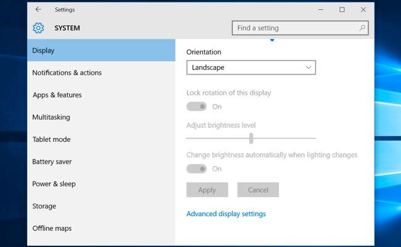This screenshot has height=247, width=401.
Task: Click the search magnifier icon
Action: 362,28
